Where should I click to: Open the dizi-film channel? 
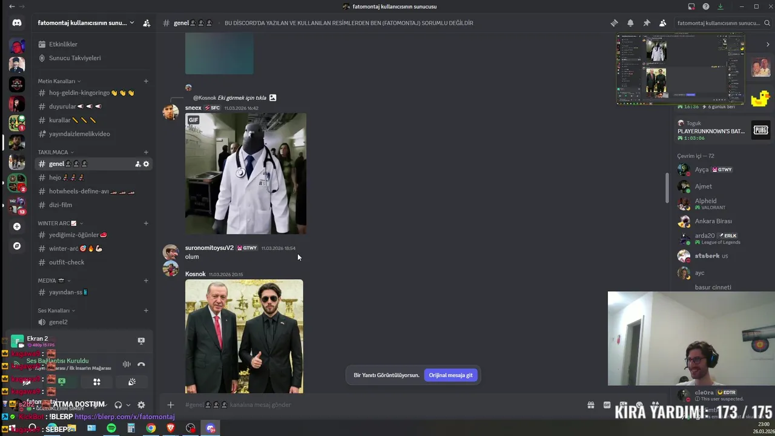(92, 205)
